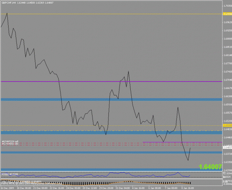This screenshot has height=190, width=232.
Task: Select the blue band near the 1.63720 level
Action: click(111, 153)
